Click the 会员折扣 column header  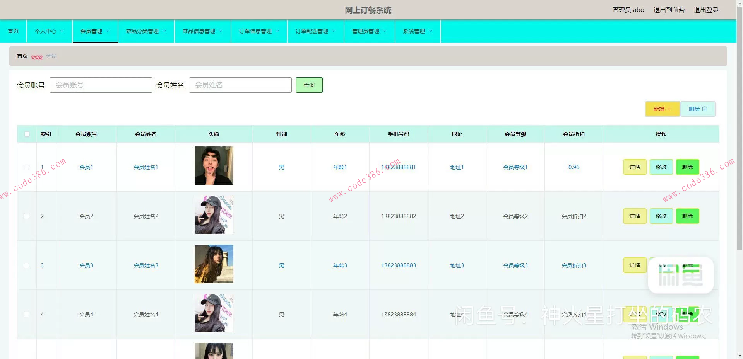tap(574, 134)
